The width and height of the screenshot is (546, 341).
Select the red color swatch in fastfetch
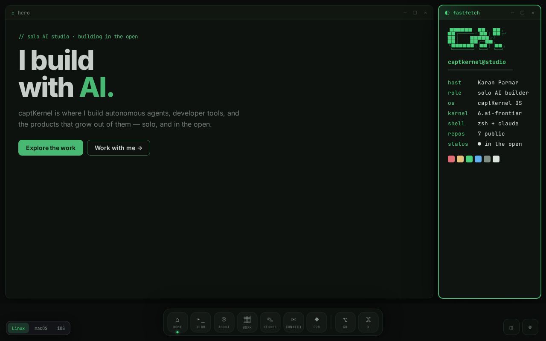[451, 159]
